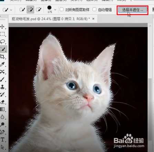Select the Quick Selection tool in left toolbar
154x152 pixels.
click(x=3, y=49)
